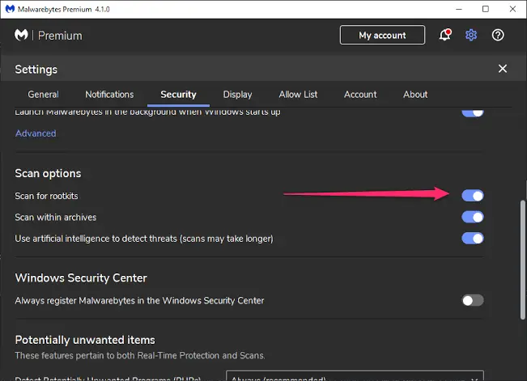Turn off Scan within archives toggle
The width and height of the screenshot is (527, 381).
pyautogui.click(x=473, y=217)
